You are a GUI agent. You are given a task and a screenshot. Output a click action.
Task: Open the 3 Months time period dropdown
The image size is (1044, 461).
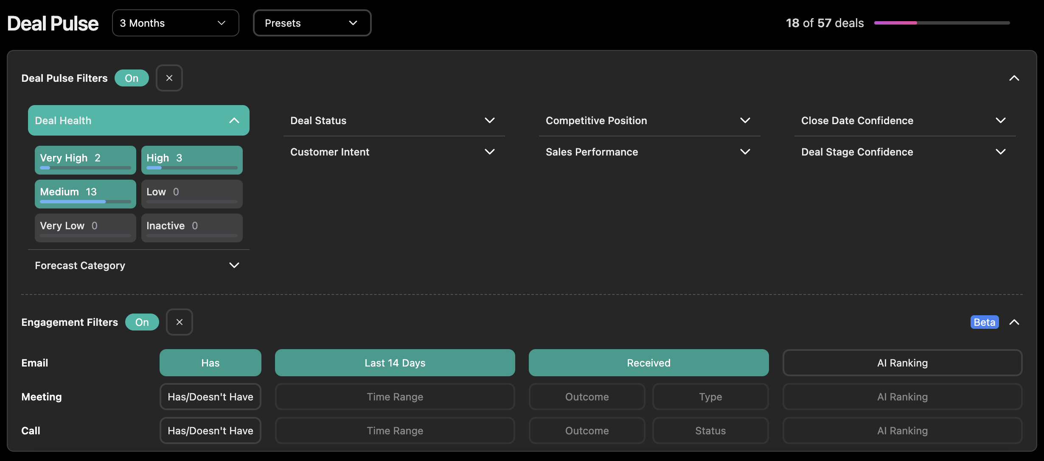tap(175, 23)
